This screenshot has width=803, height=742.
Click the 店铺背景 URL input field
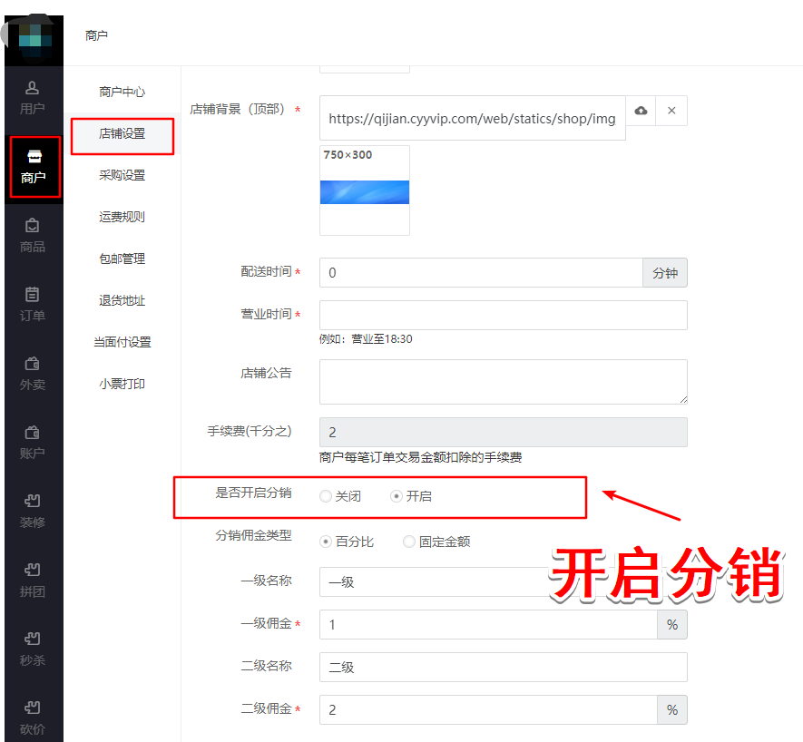pyautogui.click(x=472, y=118)
